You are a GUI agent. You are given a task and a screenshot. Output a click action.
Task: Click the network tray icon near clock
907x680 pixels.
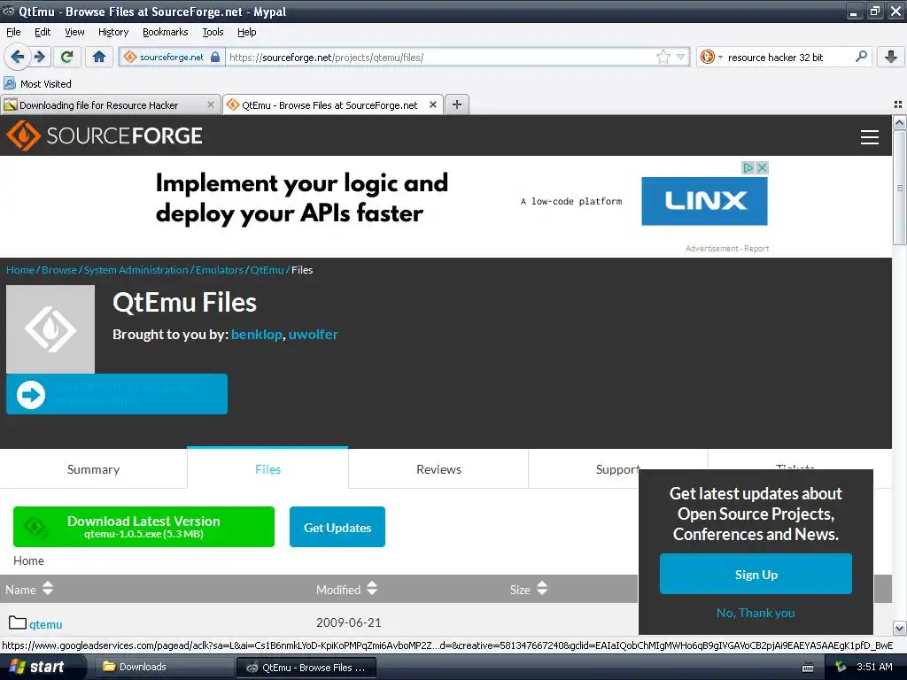841,667
